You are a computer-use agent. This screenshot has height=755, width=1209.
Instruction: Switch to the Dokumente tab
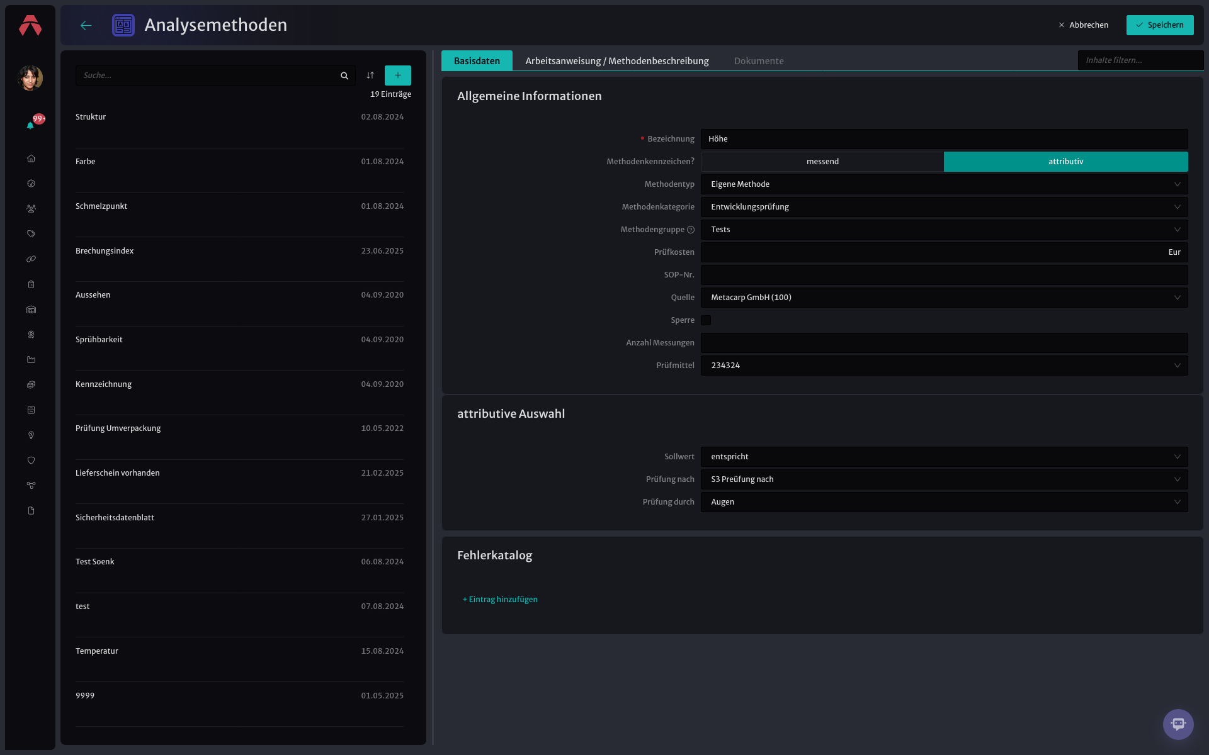coord(759,61)
